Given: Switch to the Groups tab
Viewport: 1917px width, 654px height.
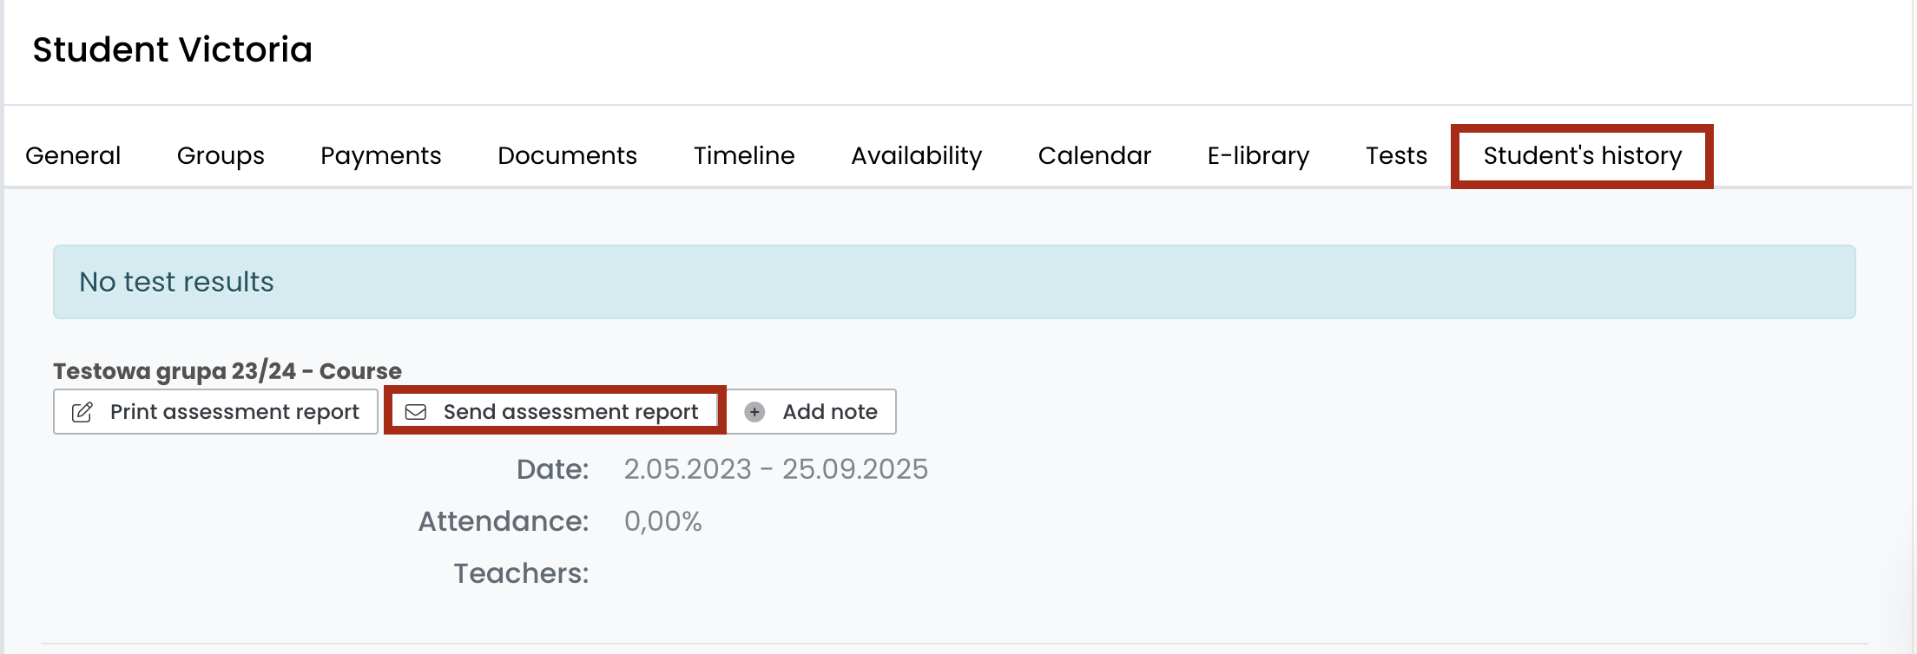Looking at the screenshot, I should click(221, 155).
